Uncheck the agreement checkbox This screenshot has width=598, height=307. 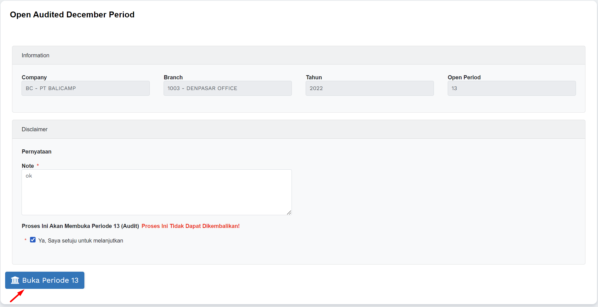click(x=33, y=240)
